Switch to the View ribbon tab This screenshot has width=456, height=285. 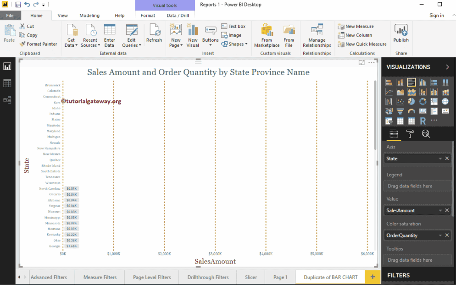tap(62, 15)
